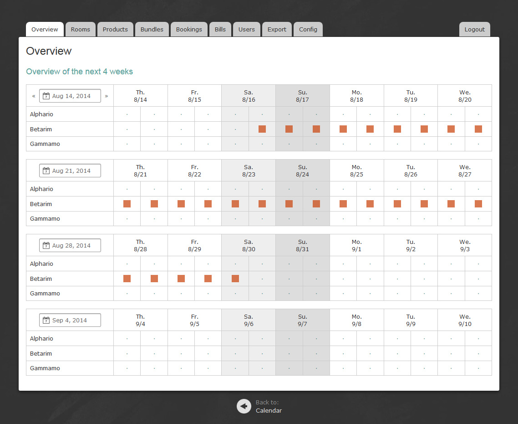The width and height of the screenshot is (518, 424).
Task: Follow the Back to Calendar link
Action: (269, 410)
